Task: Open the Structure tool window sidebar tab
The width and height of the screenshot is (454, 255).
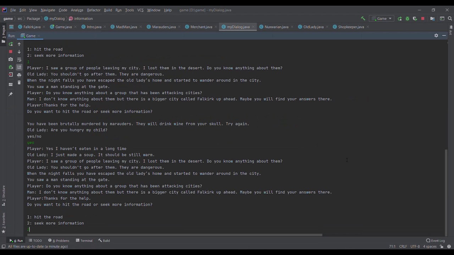Action: coord(4,196)
